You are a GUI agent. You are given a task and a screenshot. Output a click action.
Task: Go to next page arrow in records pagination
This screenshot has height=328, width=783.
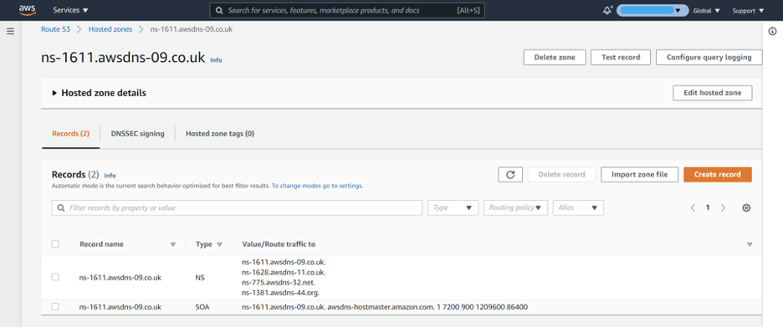723,208
